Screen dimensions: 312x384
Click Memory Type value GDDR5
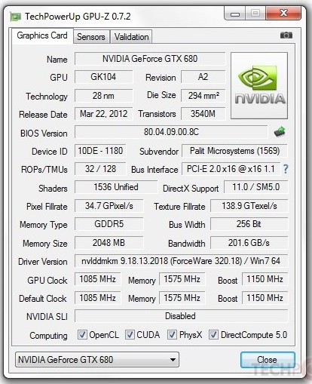[x=109, y=224]
